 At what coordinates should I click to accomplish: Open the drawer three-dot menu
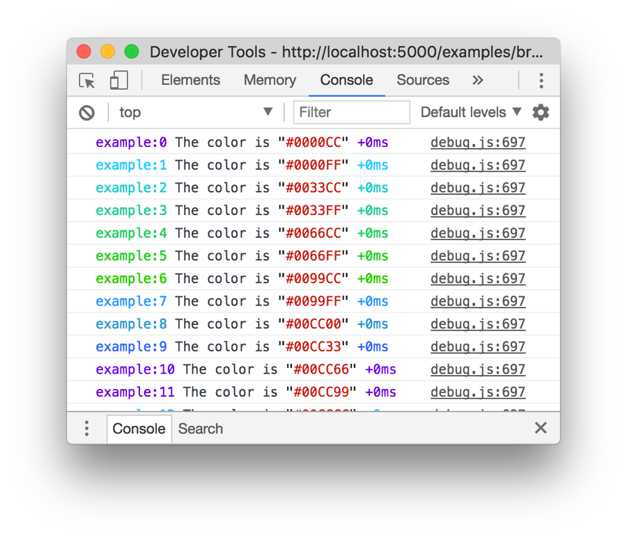pyautogui.click(x=86, y=429)
